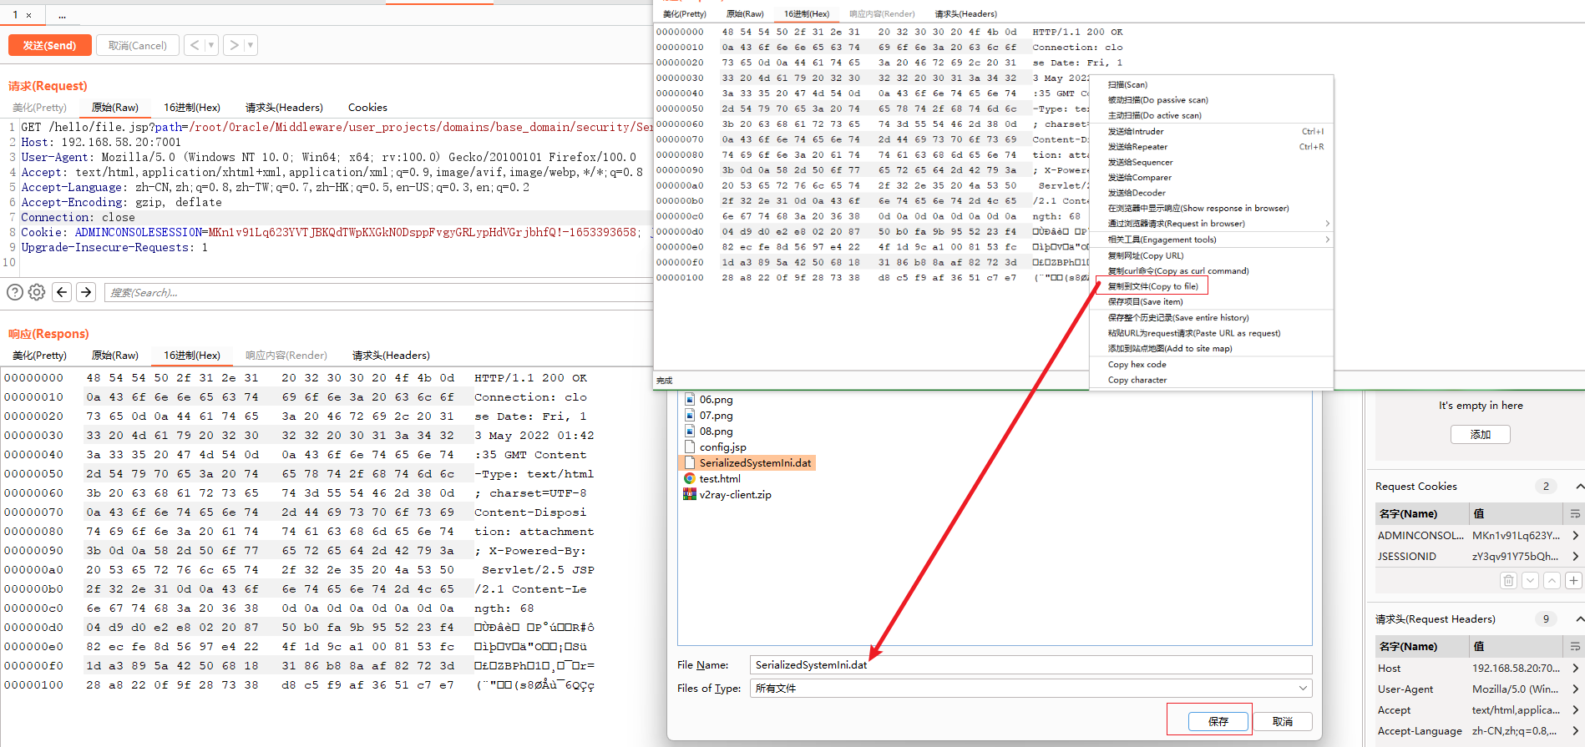Open the Files of Type combo box
This screenshot has width=1585, height=747.
tap(1031, 688)
